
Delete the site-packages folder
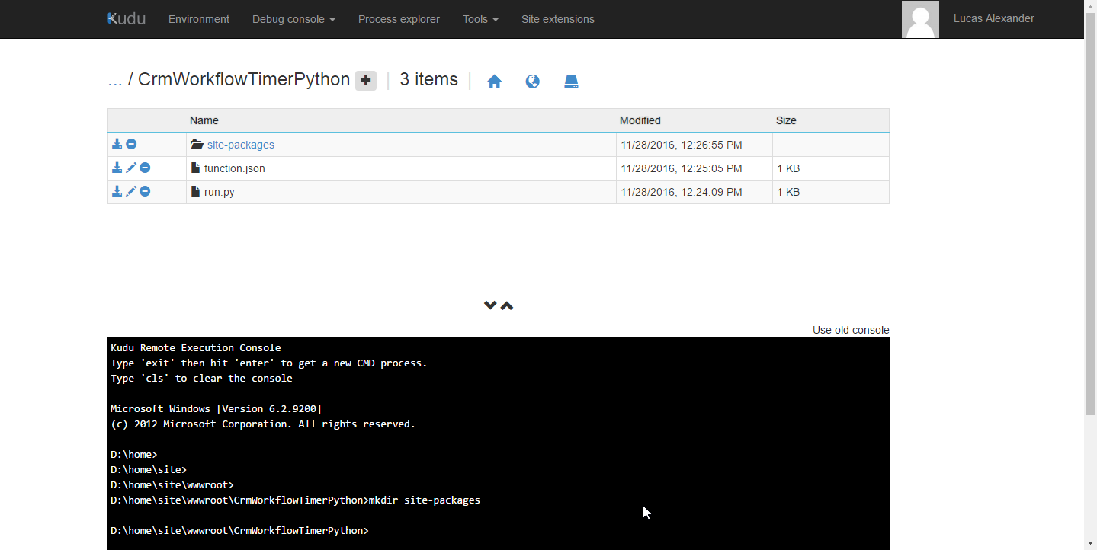(131, 144)
